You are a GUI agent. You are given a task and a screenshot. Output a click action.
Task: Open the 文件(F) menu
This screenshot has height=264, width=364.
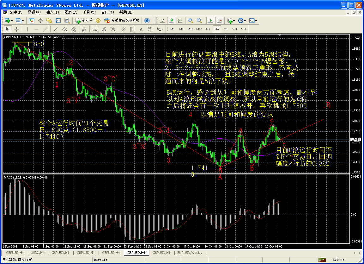(15, 12)
